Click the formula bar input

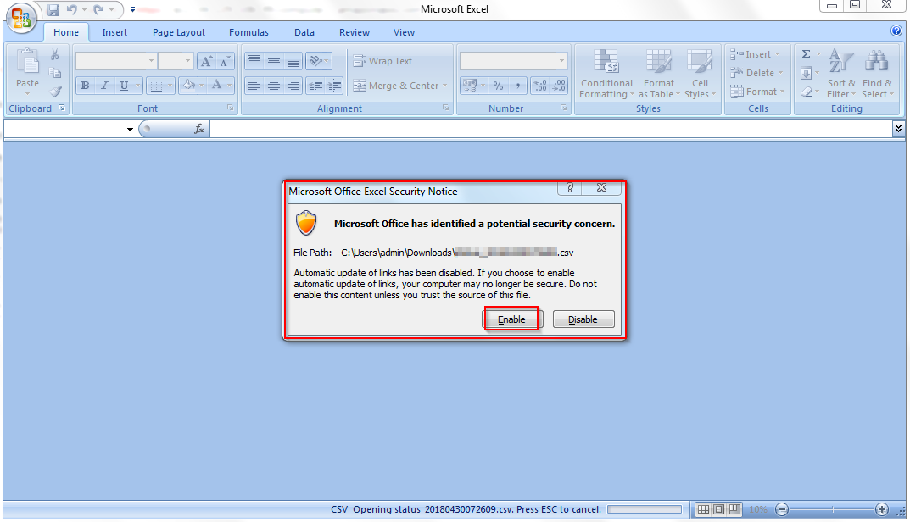point(550,129)
